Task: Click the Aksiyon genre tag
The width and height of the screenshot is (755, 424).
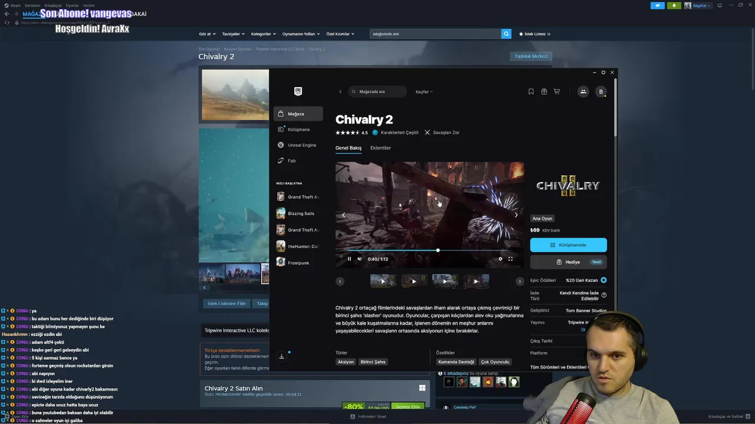Action: (346, 362)
